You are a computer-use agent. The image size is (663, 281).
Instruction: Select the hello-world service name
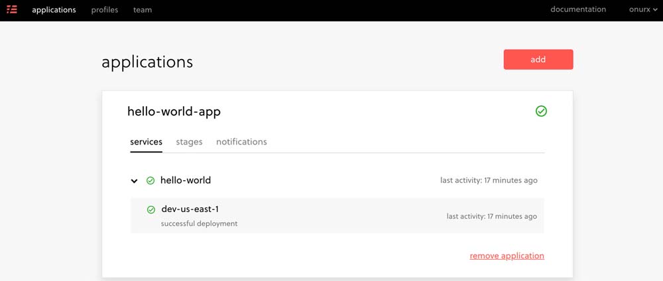186,180
